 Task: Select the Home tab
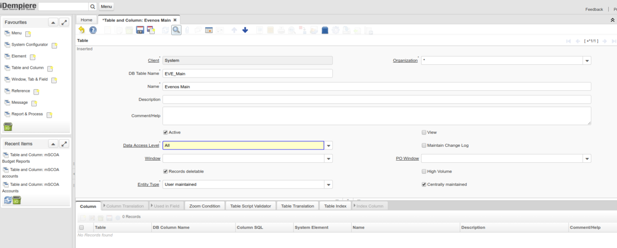click(x=86, y=20)
